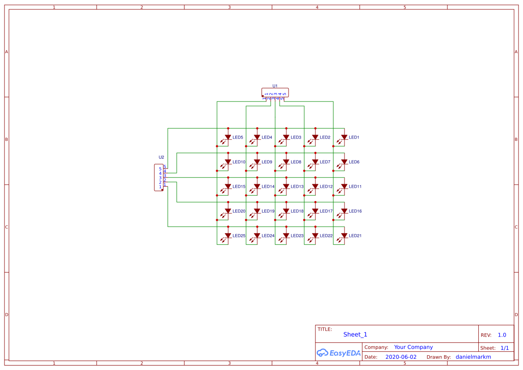Select the LED16 reference label
Screen dimensions: 523x370
coord(354,211)
